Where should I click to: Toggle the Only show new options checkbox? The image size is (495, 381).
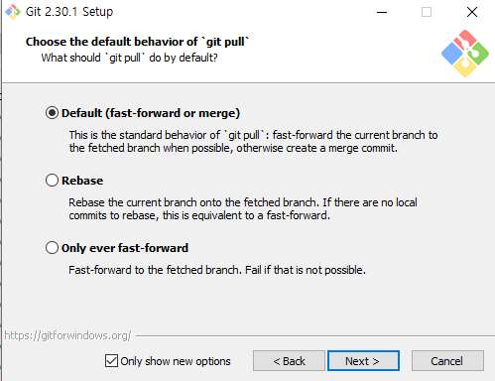[x=111, y=361]
